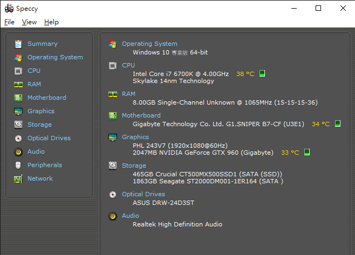Click 465GB Crucial CT500MX500SSD1 line
Viewport: 355px width, 255px height.
(207, 174)
